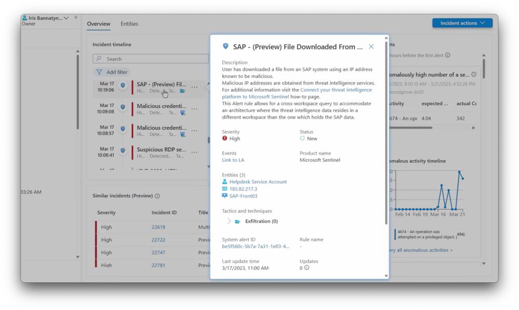Screen dimensions: 519x310
Task: Collapse the left panel with double chevron
Action: point(76,18)
